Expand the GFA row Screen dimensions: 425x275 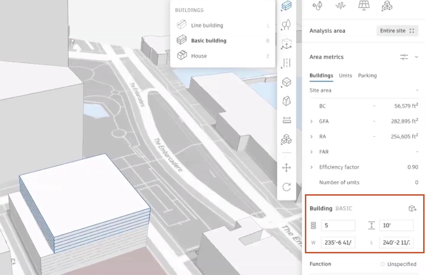point(311,121)
